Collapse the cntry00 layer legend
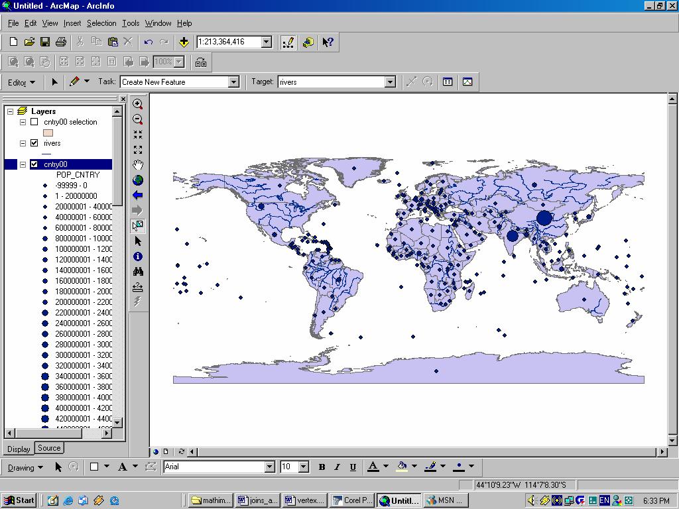Image resolution: width=679 pixels, height=509 pixels. tap(23, 164)
